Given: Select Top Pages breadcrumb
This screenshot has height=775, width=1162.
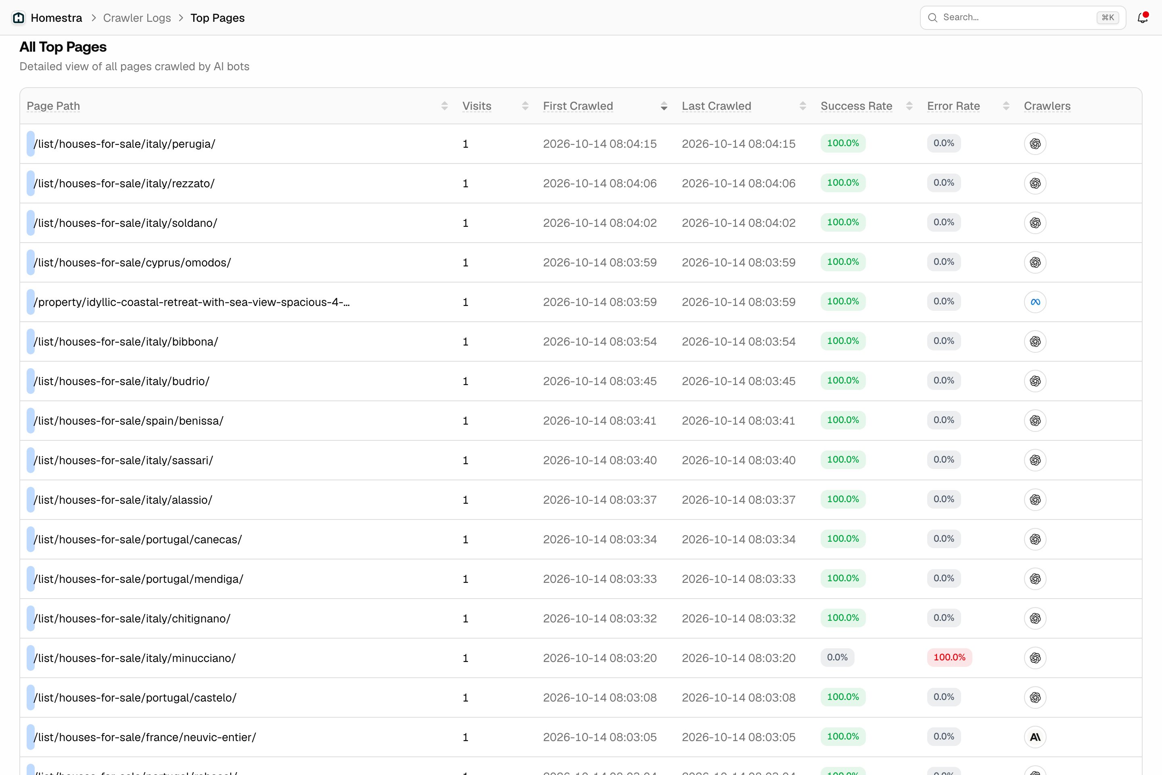Looking at the screenshot, I should (x=217, y=18).
